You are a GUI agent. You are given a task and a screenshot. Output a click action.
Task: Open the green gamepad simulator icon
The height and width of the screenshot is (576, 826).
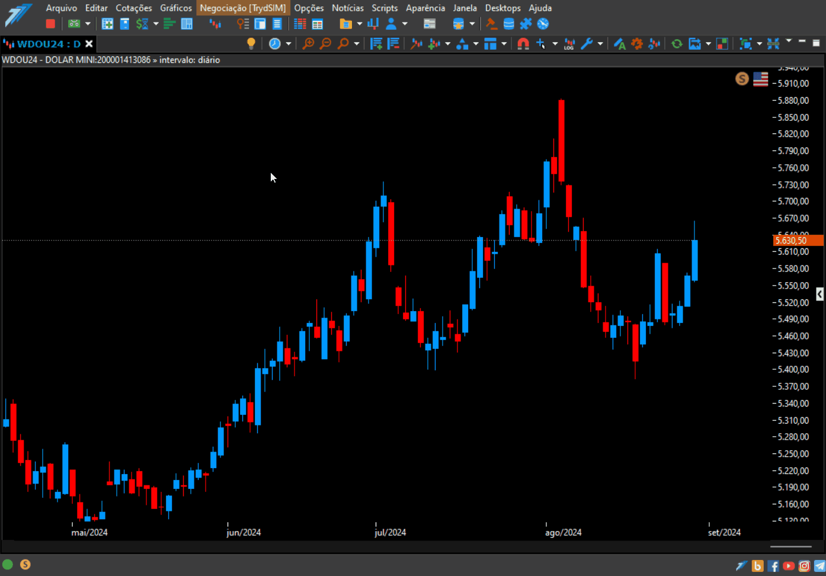73,24
